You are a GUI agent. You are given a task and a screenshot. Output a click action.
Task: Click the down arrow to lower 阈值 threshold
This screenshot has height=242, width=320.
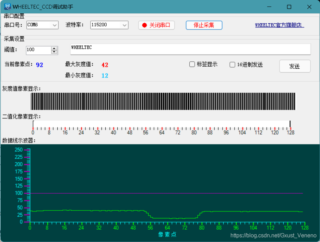[54, 52]
